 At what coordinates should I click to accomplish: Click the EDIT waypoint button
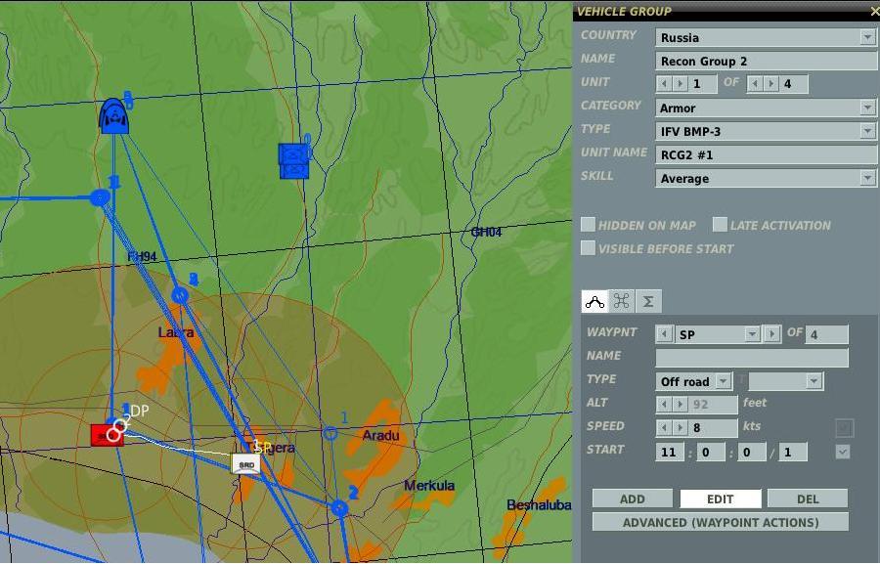click(720, 499)
